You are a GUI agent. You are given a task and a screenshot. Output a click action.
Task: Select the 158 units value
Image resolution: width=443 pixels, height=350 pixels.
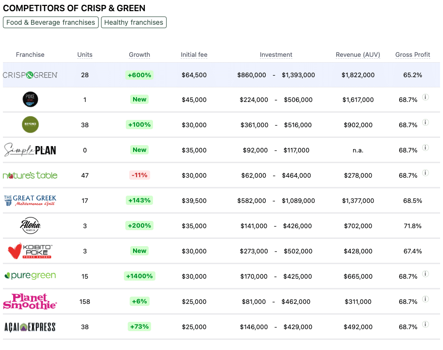click(x=85, y=302)
